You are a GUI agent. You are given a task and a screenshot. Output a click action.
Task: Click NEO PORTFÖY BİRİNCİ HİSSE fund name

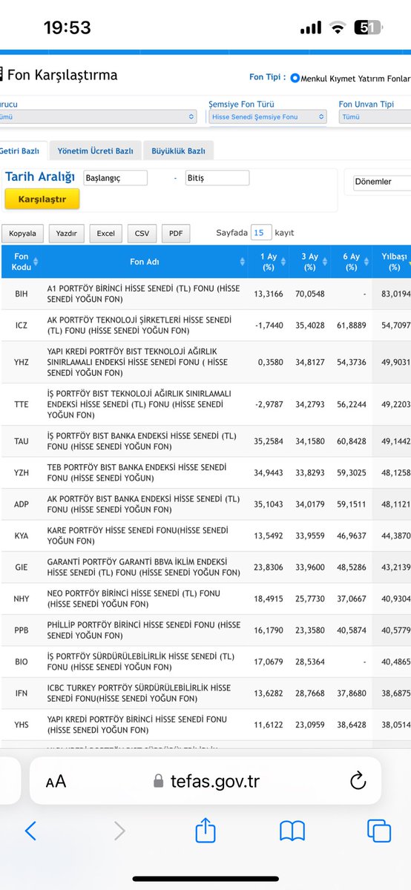(x=134, y=599)
